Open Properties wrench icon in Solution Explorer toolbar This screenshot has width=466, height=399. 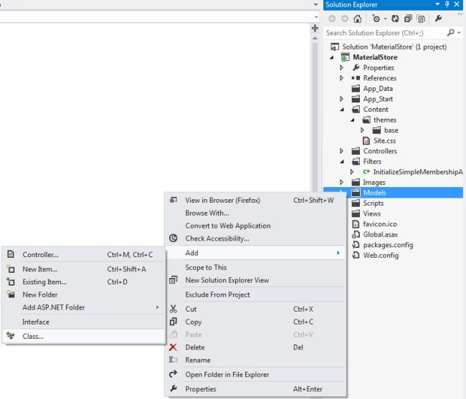tap(438, 19)
